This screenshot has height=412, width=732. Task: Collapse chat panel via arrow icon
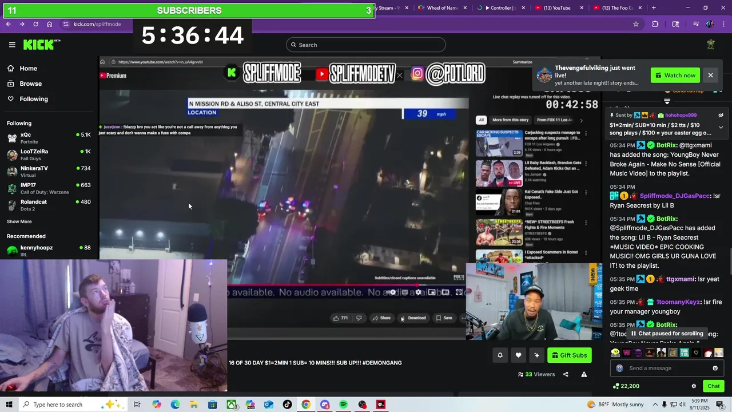pos(667,101)
